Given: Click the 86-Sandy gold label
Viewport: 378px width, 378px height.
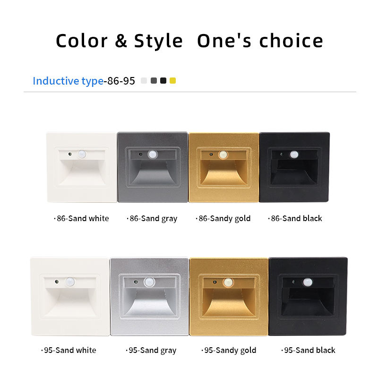Looking at the screenshot, I should pos(224,218).
